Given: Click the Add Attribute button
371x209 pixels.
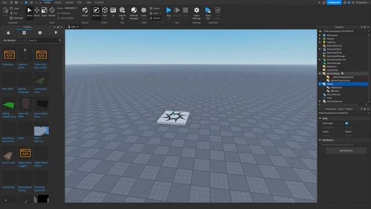Looking at the screenshot, I should [346, 150].
